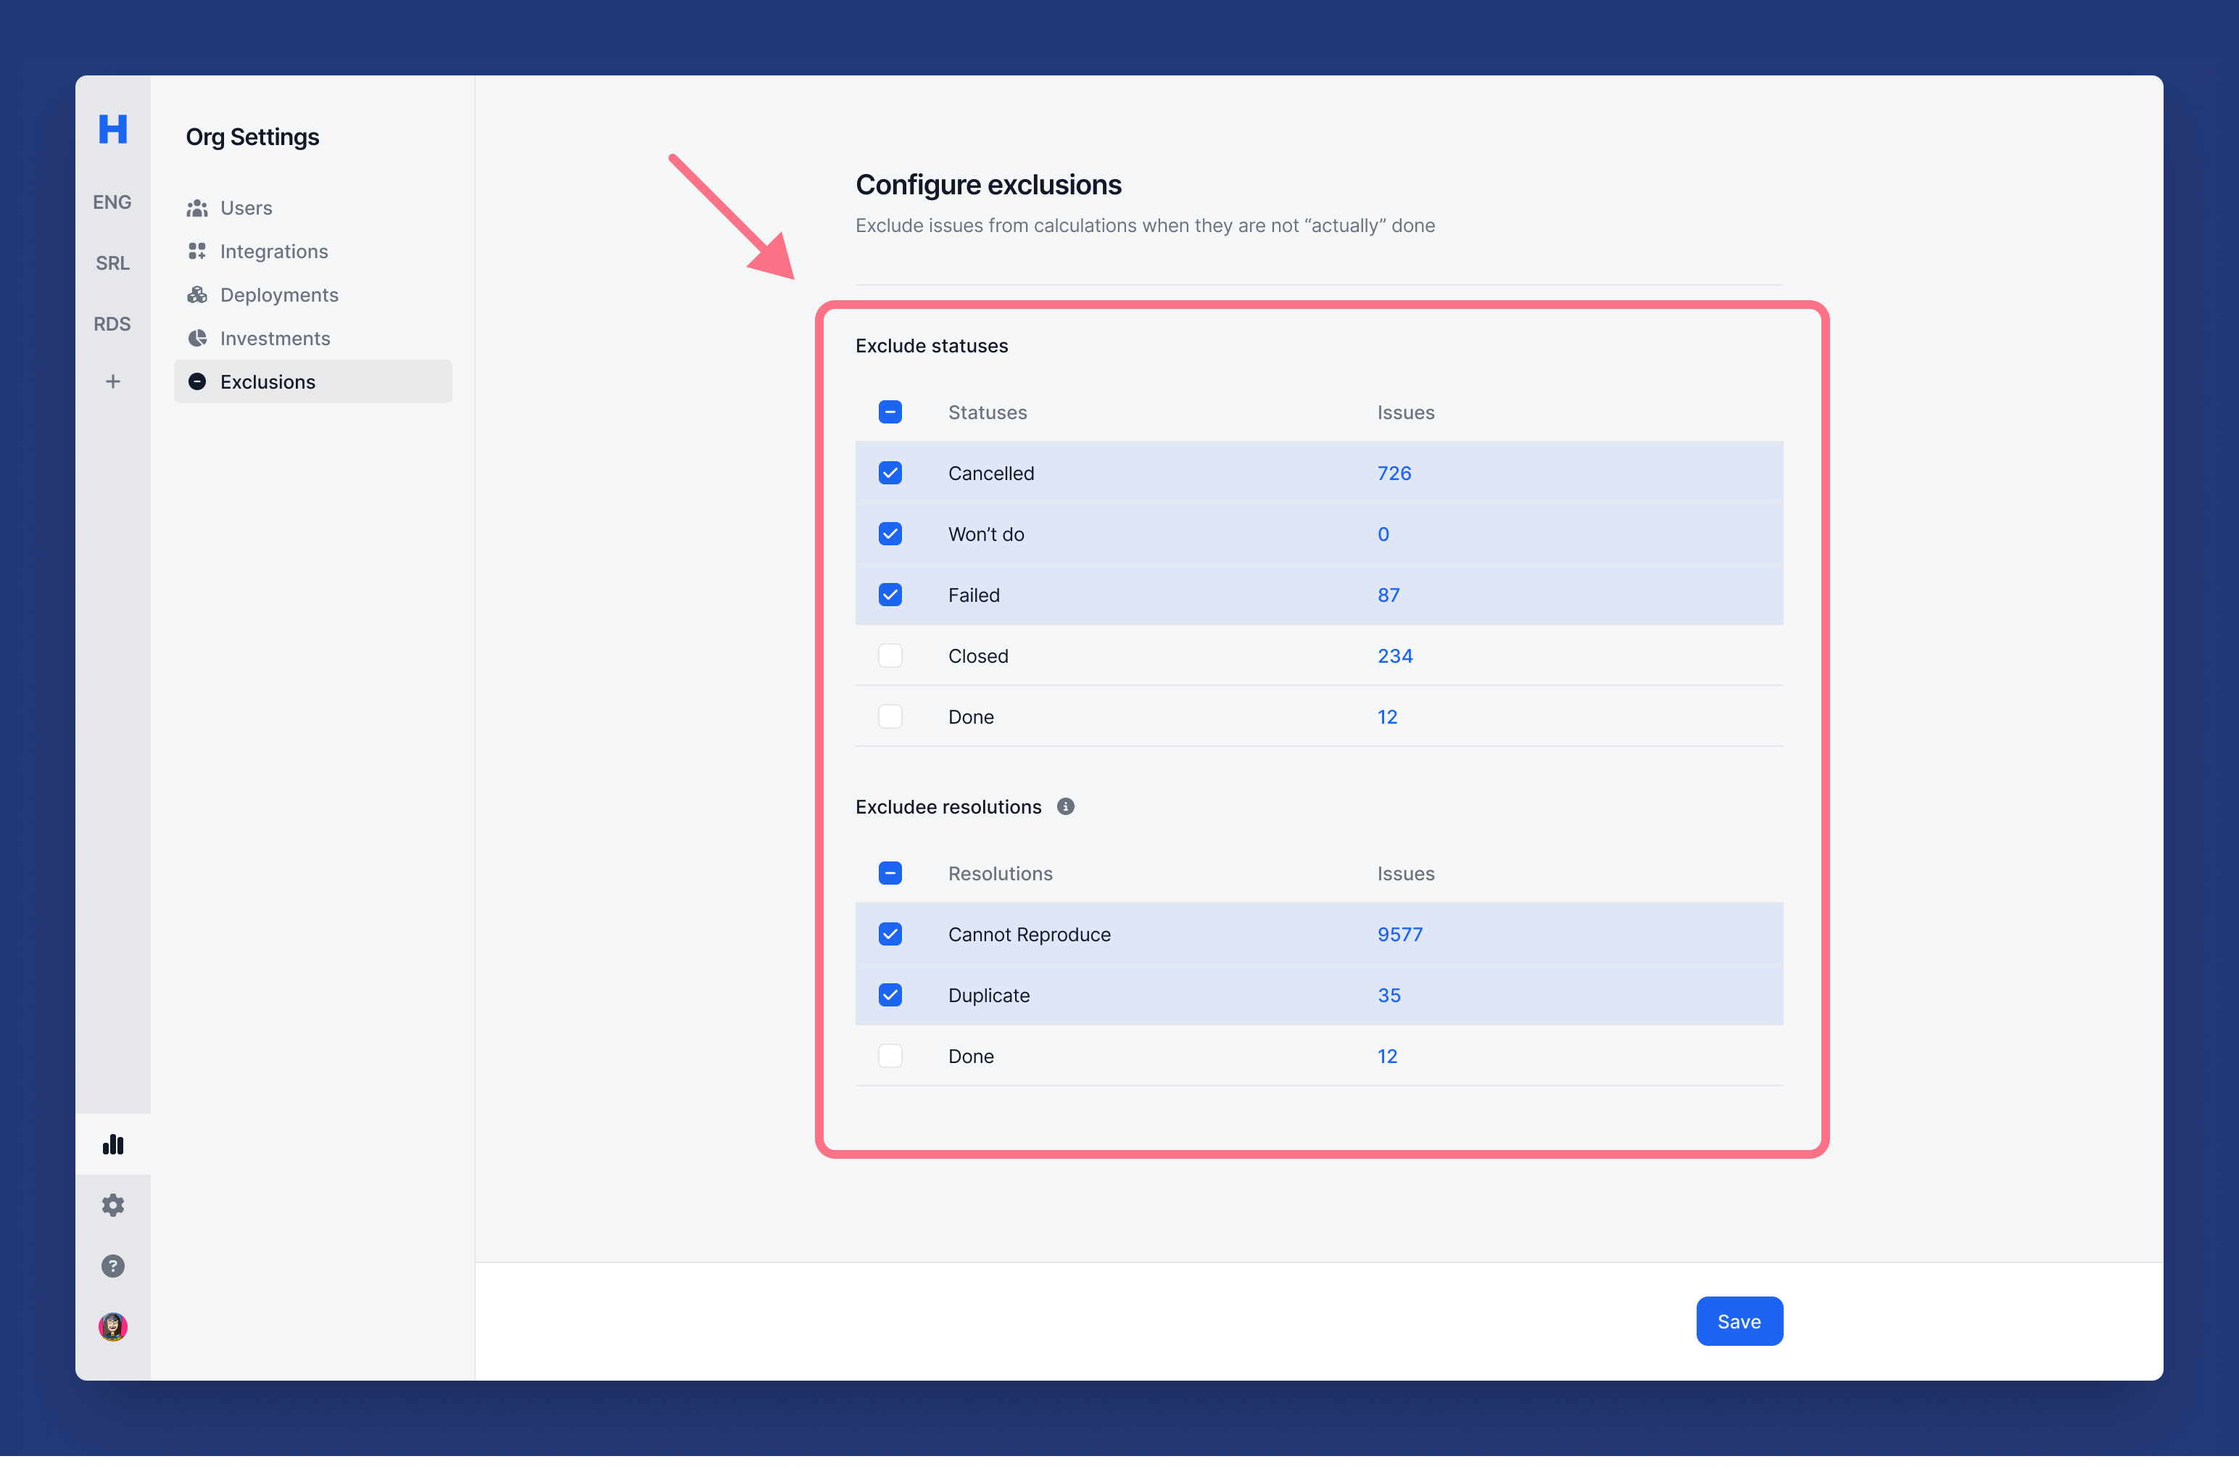
Task: Open the bar chart analytics icon
Action: [x=113, y=1145]
